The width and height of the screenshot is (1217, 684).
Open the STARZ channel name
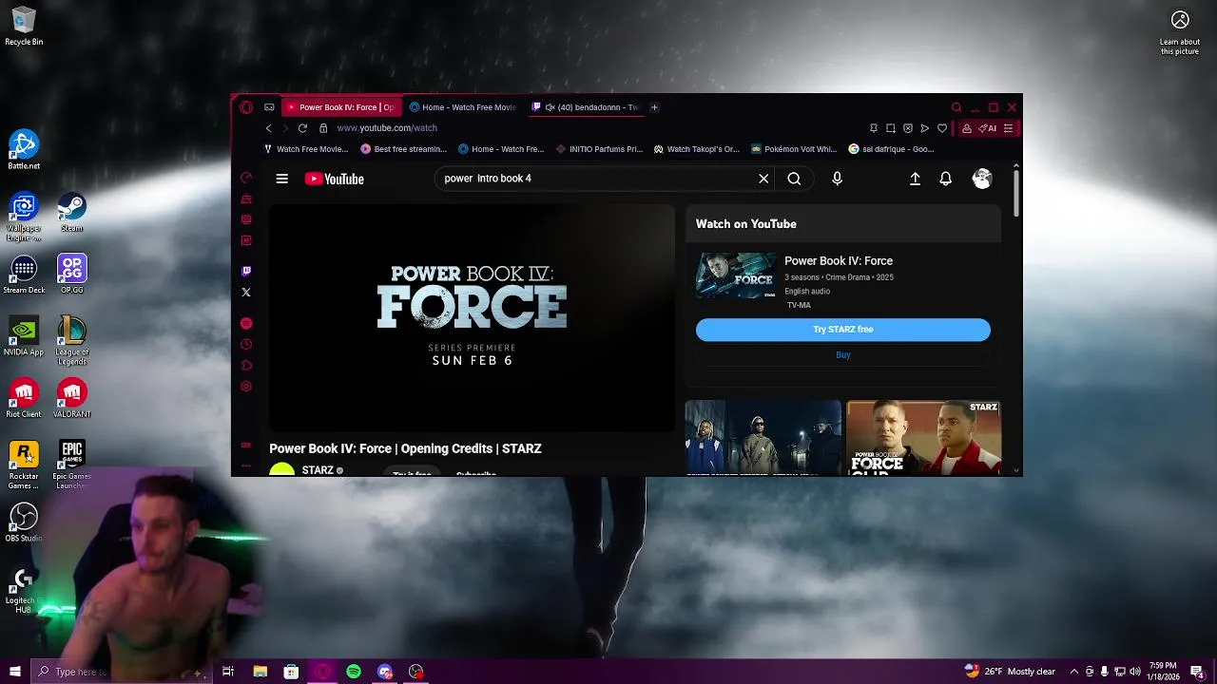tap(318, 470)
